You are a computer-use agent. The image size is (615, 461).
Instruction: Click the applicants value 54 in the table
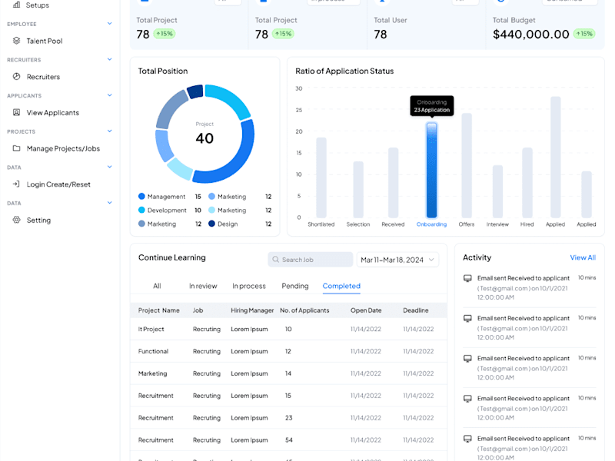click(x=289, y=439)
